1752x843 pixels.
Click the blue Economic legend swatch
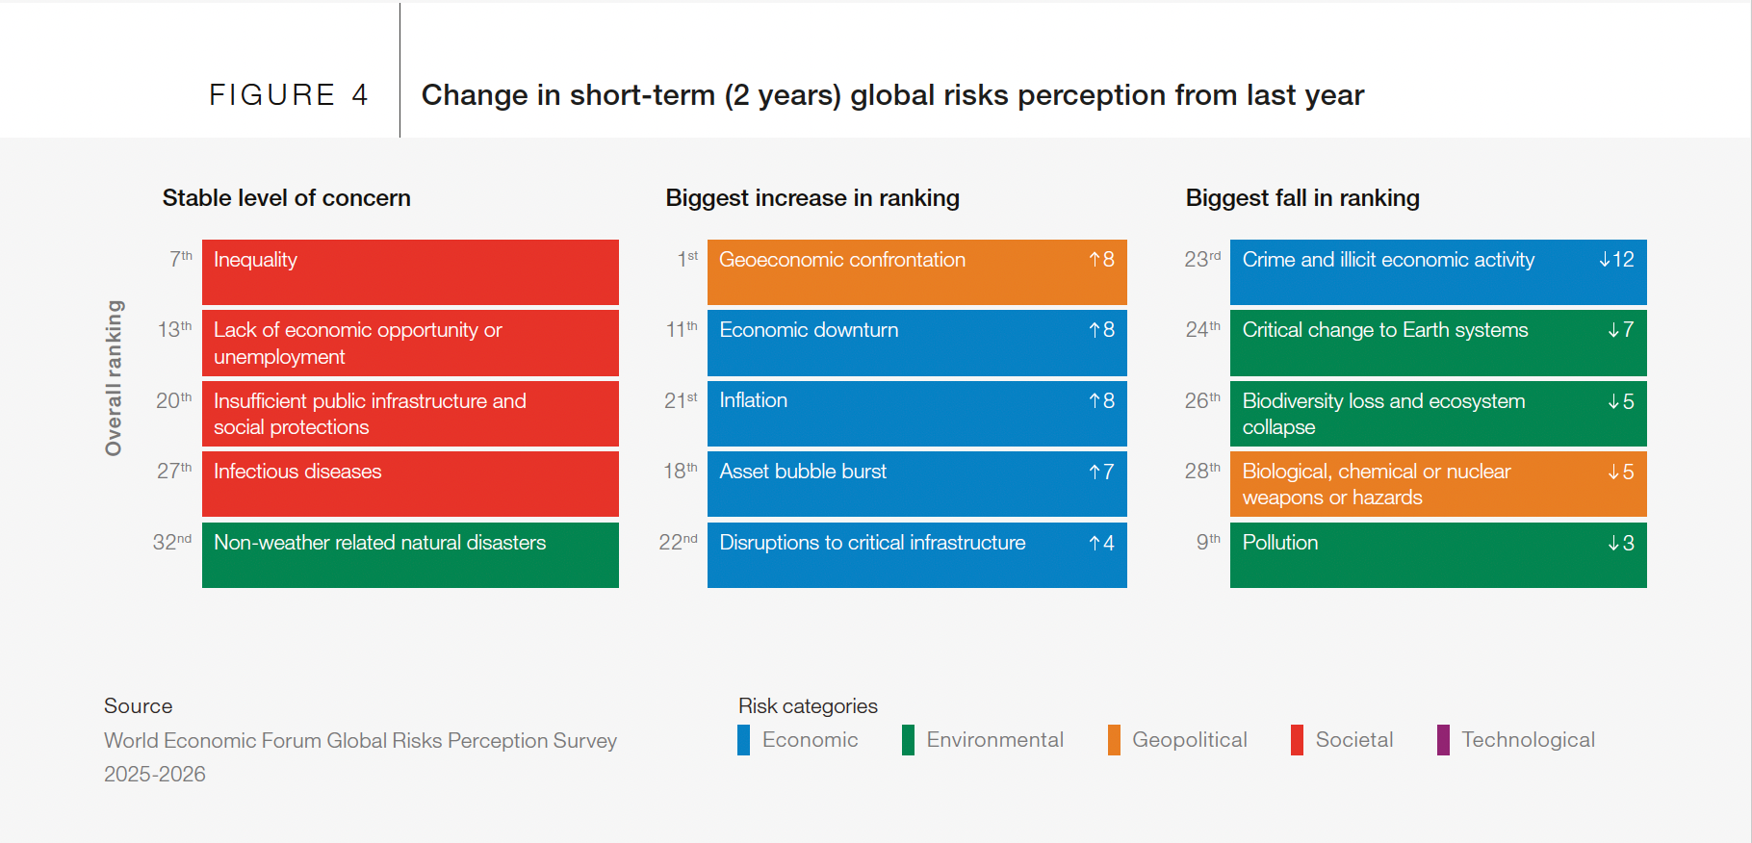[743, 740]
